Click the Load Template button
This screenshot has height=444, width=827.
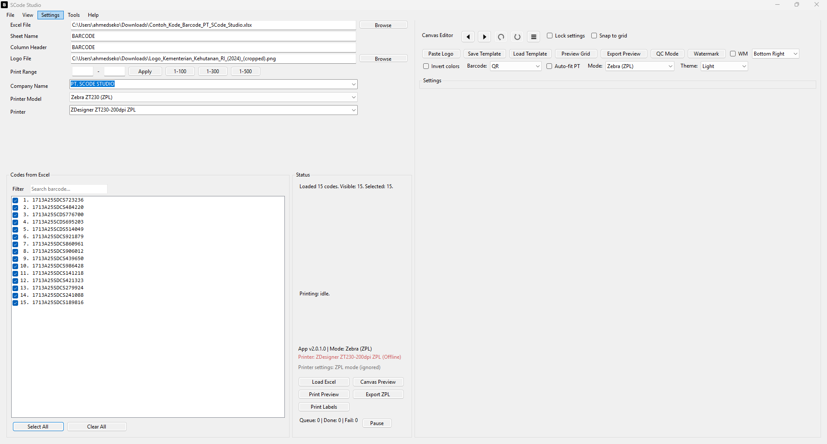[530, 54]
